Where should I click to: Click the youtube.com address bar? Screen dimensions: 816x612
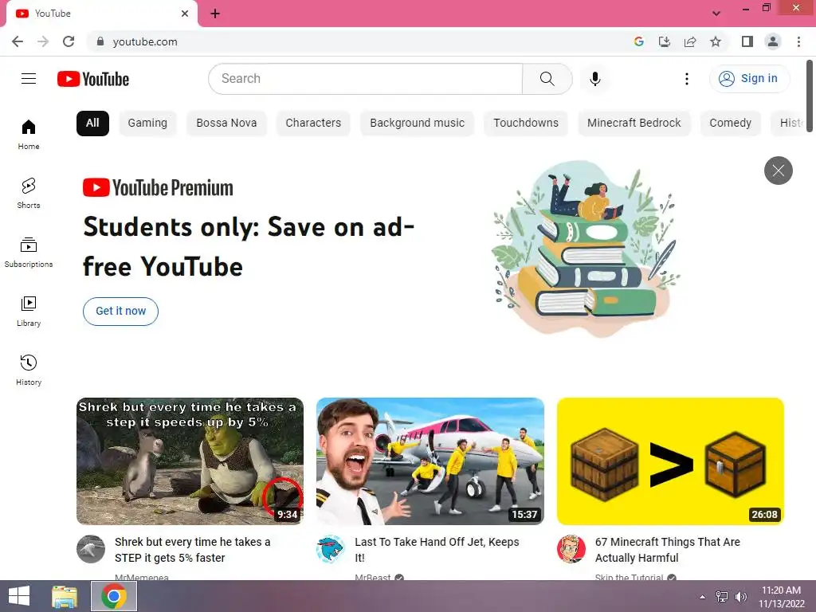click(x=359, y=41)
